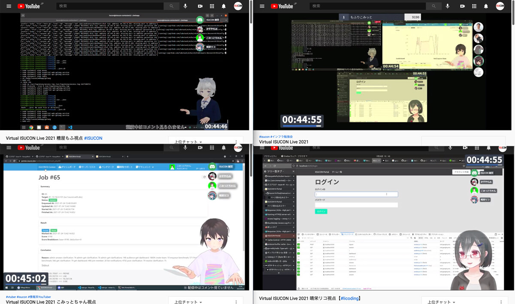Open ISUCON account avatar in こみっとちゃん視点 window
The width and height of the screenshot is (515, 304).
tap(238, 147)
